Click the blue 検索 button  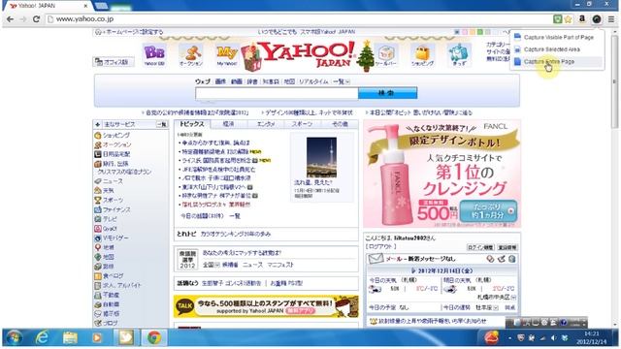pos(387,93)
